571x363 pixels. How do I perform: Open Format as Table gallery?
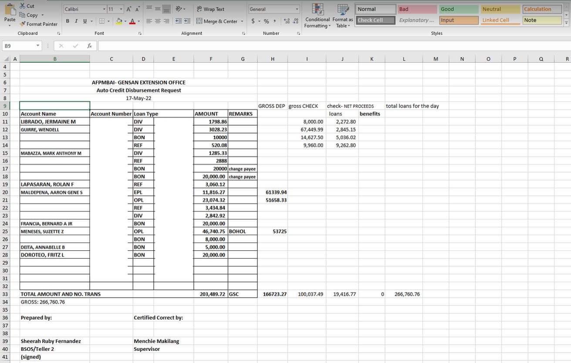point(343,16)
